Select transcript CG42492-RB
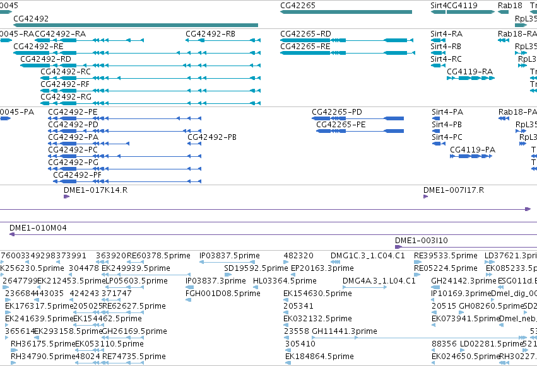This screenshot has width=537, height=366. pyautogui.click(x=223, y=40)
